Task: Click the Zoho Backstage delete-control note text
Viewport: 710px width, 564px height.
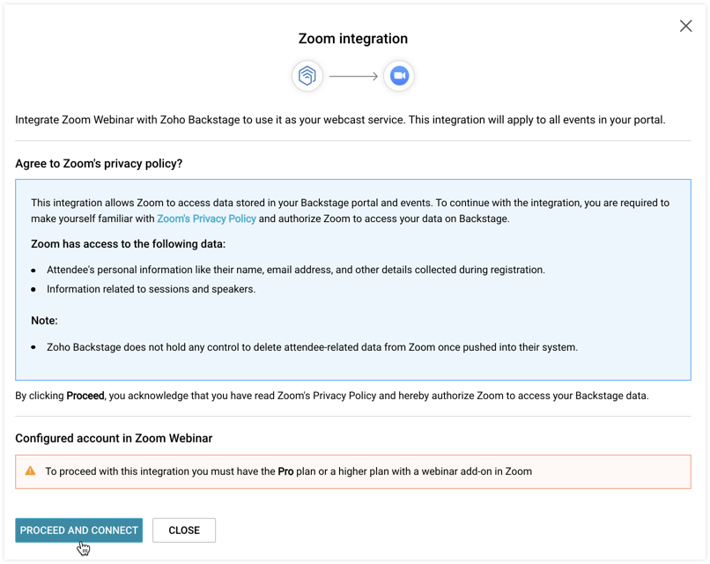Action: pos(312,347)
